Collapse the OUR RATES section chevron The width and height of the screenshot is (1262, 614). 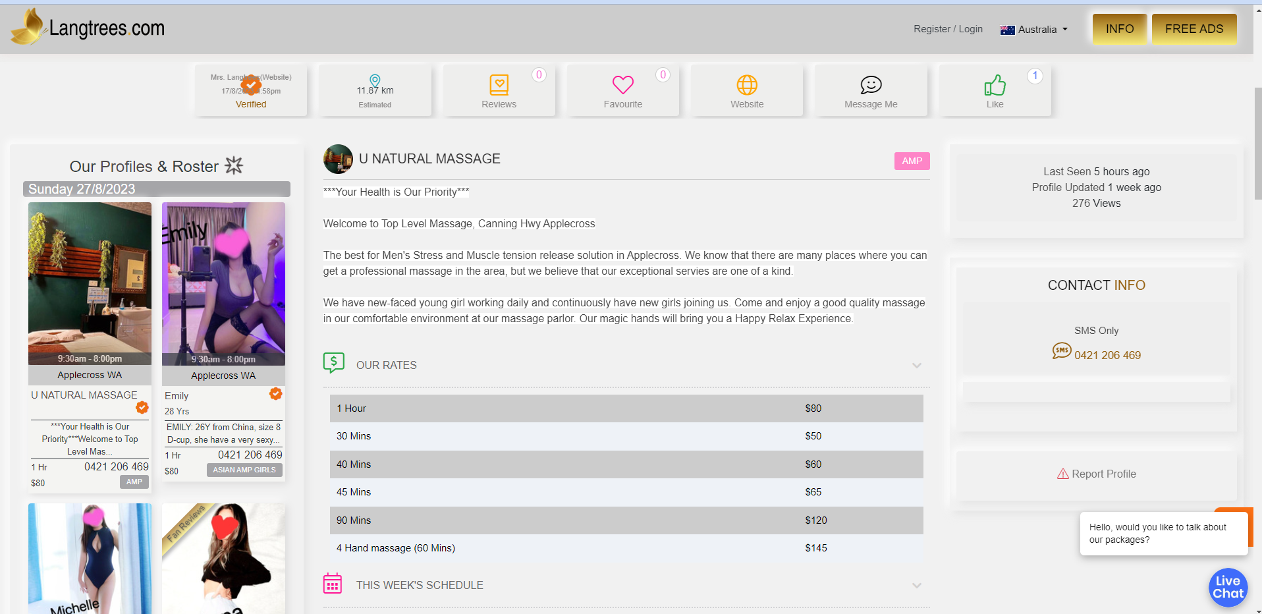(x=916, y=366)
